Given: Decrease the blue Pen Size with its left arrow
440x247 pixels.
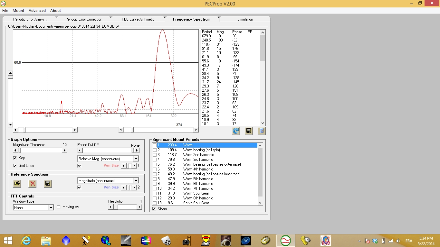Looking at the screenshot, I should click(x=124, y=188).
